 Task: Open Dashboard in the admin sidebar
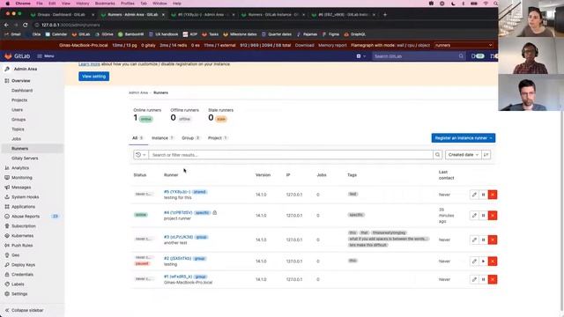tap(22, 91)
